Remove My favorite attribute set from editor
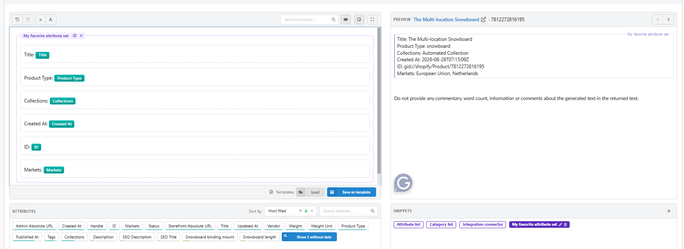684x249 pixels. 81,36
